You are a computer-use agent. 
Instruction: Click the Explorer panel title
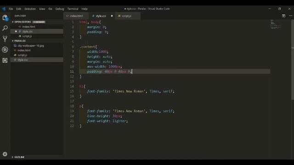[x=20, y=16]
